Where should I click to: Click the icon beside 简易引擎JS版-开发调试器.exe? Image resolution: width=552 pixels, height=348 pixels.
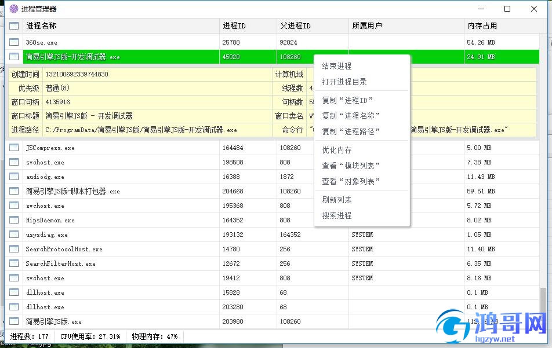[14, 57]
